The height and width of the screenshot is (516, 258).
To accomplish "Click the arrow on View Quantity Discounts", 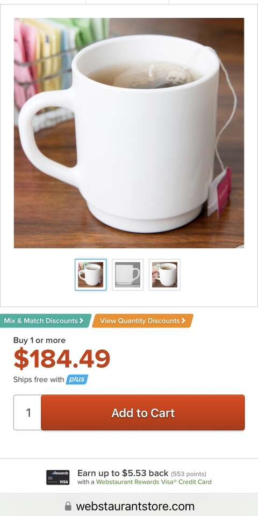I will [183, 320].
